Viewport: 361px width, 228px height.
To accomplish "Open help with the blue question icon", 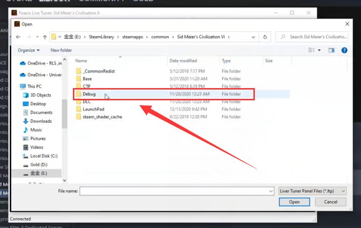I will click(344, 50).
